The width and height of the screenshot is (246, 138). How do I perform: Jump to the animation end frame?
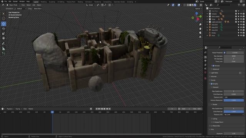(x=110, y=109)
